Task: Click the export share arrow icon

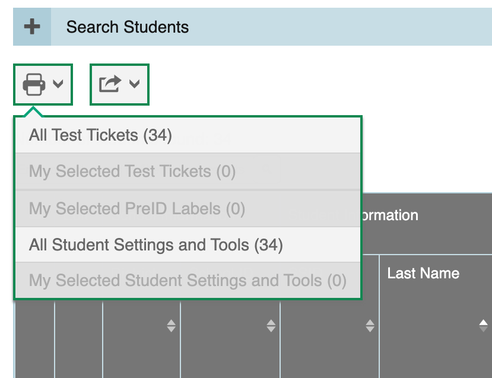Action: tap(110, 84)
